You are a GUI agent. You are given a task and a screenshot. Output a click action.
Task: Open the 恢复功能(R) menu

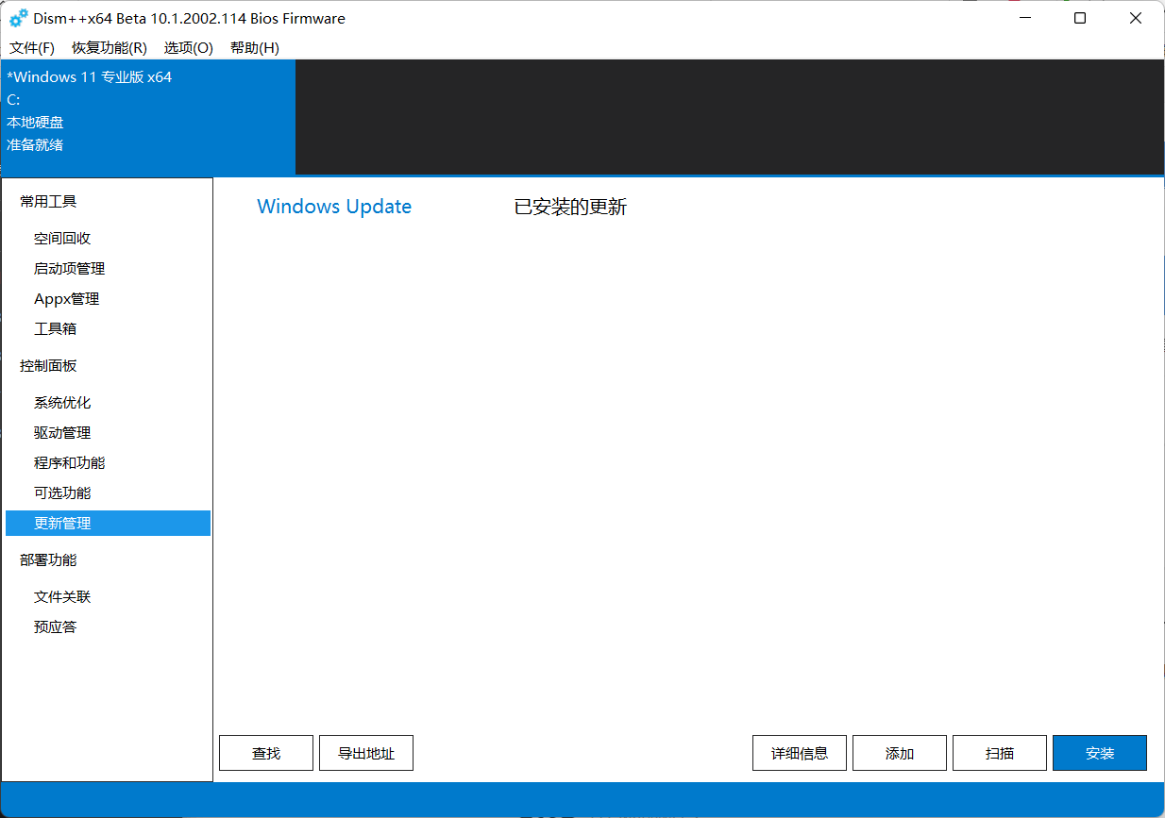click(109, 47)
